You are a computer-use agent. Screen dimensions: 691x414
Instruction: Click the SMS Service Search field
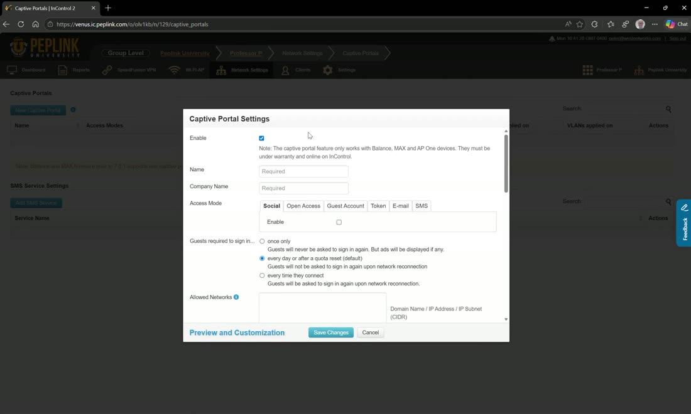(x=624, y=201)
